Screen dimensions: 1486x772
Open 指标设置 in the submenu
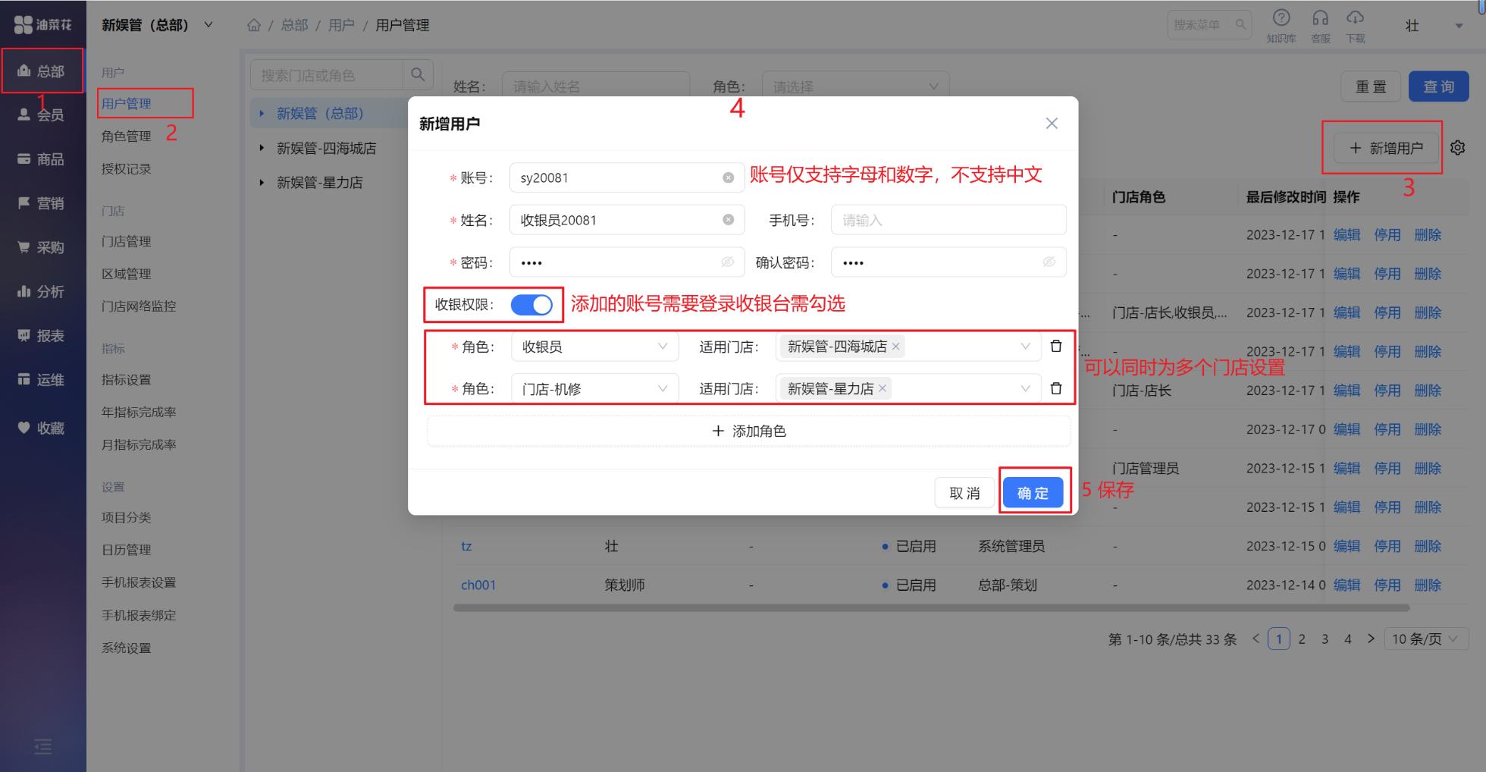(x=127, y=380)
